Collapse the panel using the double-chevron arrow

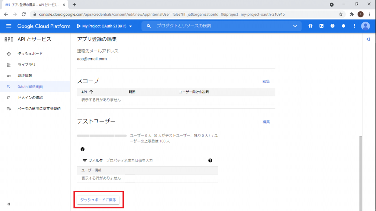(368, 39)
